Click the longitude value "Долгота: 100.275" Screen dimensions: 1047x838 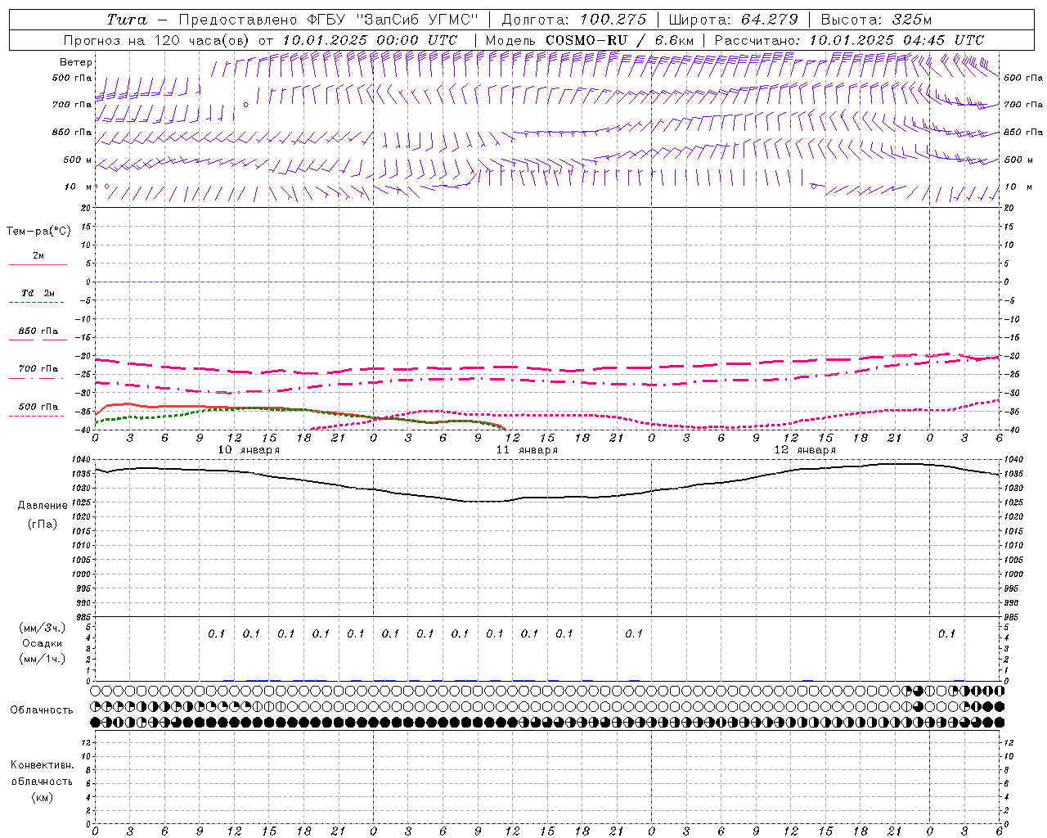pos(573,20)
